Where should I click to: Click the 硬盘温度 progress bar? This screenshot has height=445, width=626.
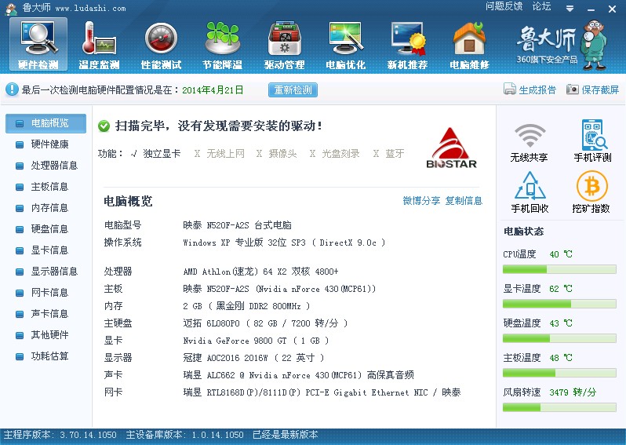[559, 339]
